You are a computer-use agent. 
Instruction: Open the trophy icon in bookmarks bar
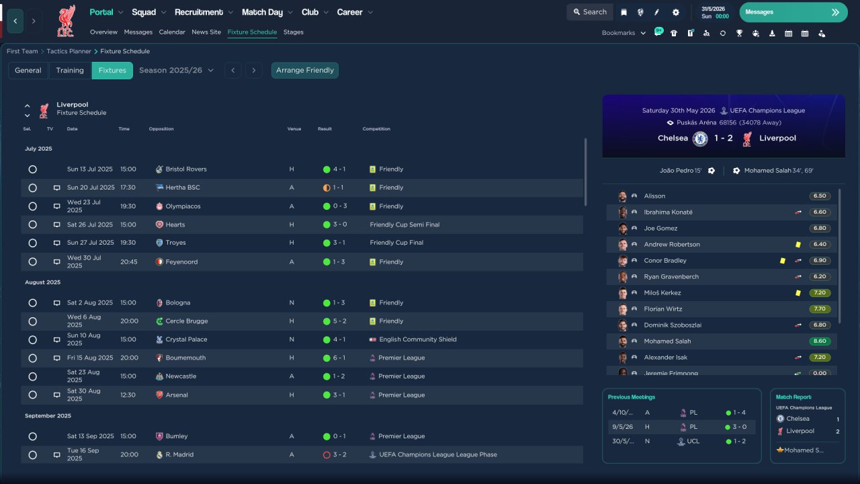[x=739, y=33]
